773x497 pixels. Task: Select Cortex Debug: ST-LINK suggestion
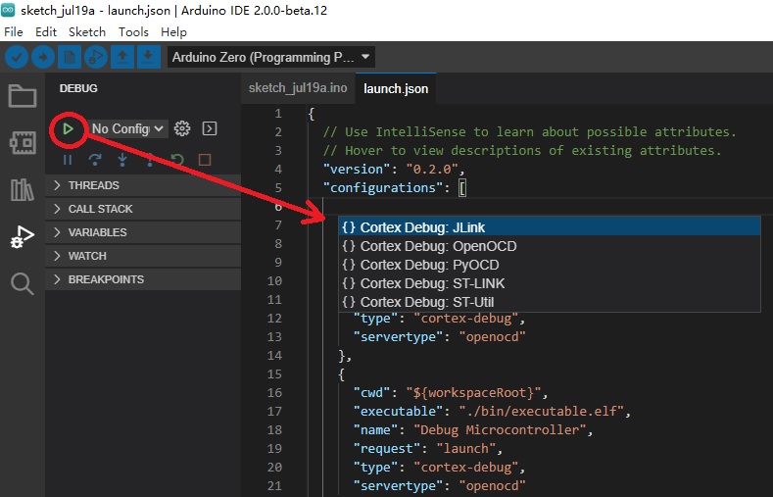pyautogui.click(x=550, y=283)
